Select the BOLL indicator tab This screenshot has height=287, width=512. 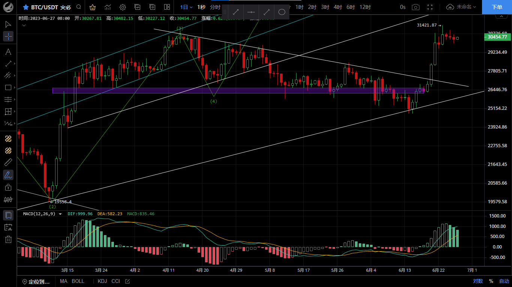pos(78,281)
